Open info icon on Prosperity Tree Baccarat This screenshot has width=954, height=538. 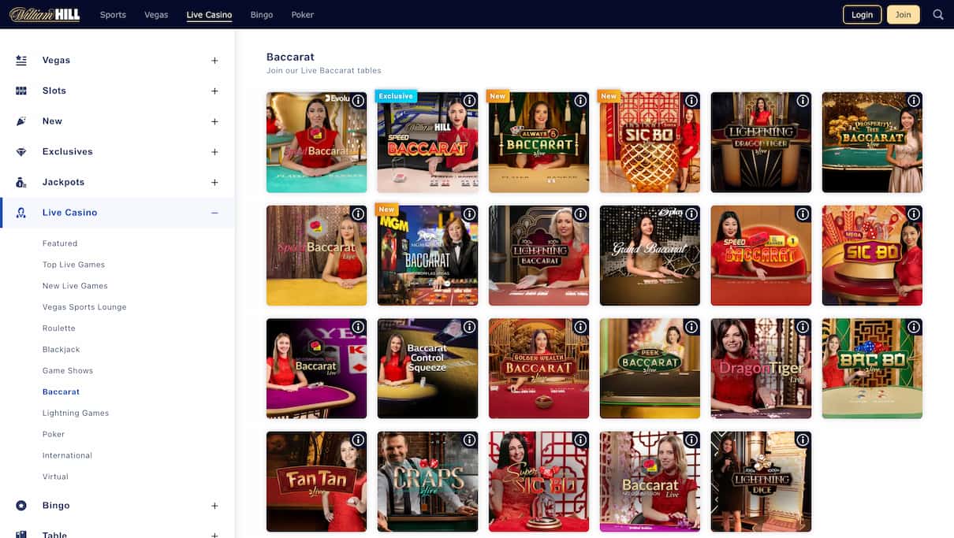tap(914, 101)
